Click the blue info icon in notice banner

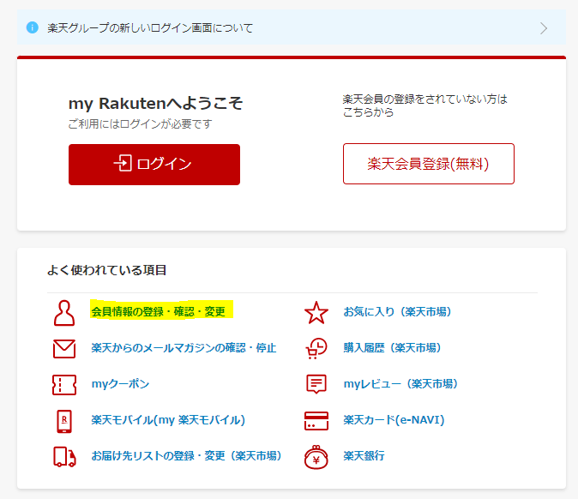pyautogui.click(x=33, y=27)
